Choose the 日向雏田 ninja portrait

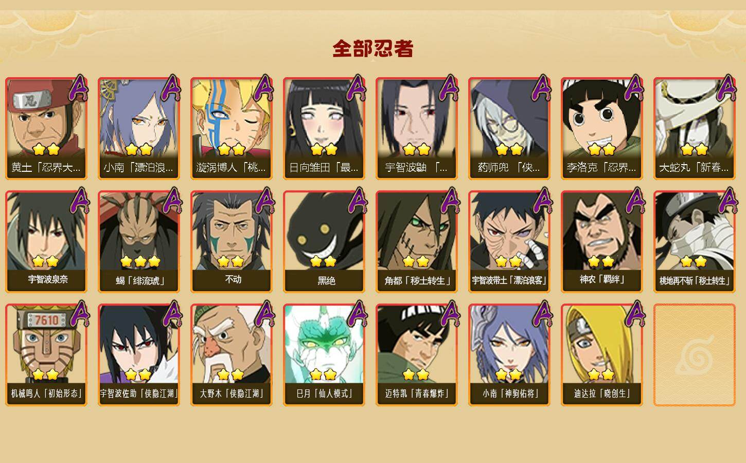pyautogui.click(x=324, y=128)
